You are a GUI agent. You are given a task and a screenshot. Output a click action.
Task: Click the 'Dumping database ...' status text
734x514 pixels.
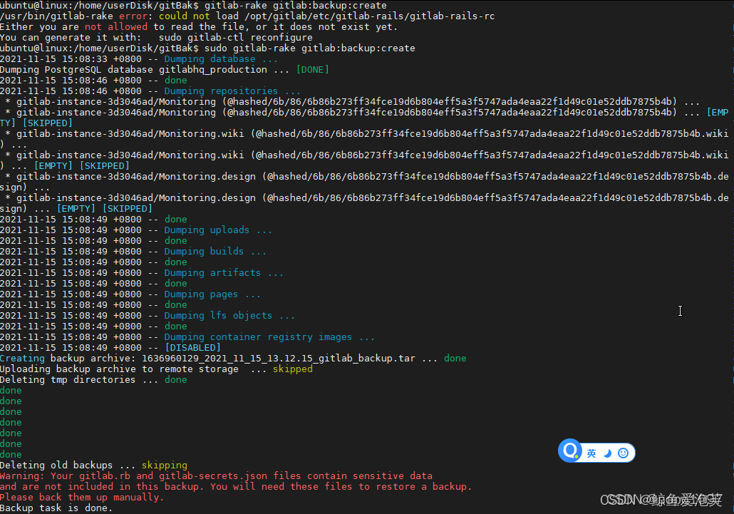(x=221, y=59)
